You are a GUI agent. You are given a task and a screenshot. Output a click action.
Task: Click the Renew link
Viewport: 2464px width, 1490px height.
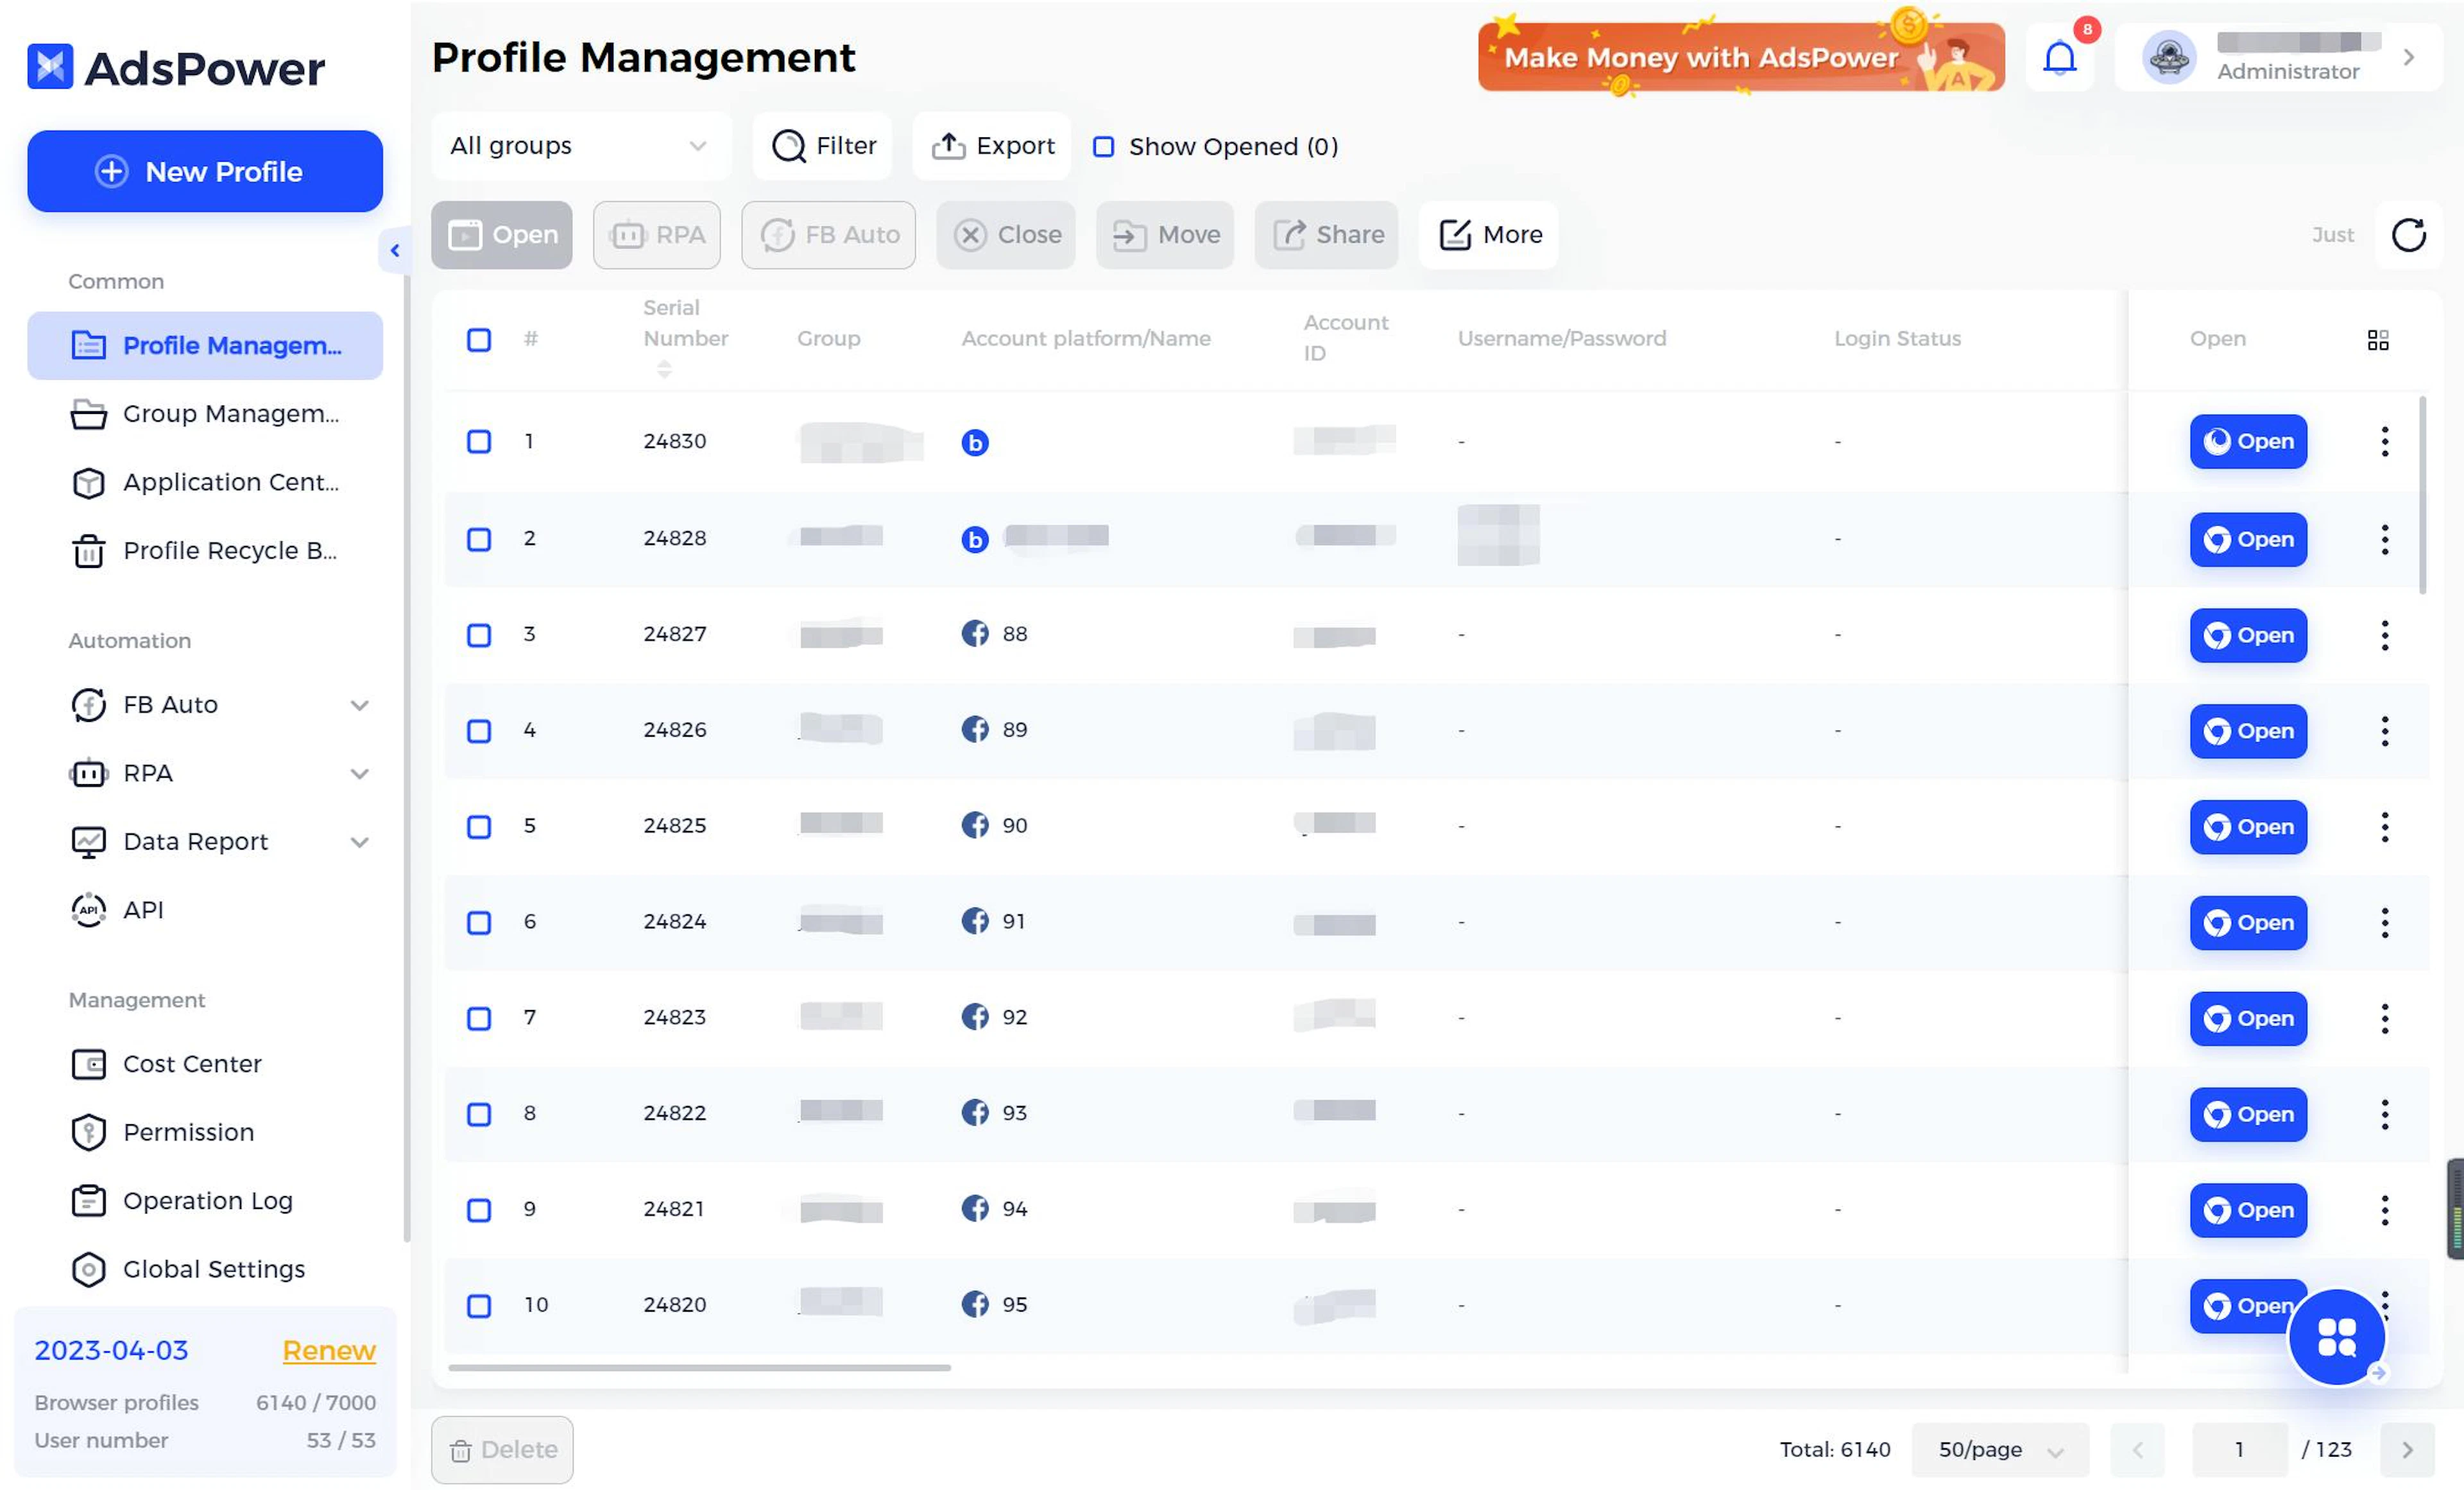pyautogui.click(x=329, y=1351)
